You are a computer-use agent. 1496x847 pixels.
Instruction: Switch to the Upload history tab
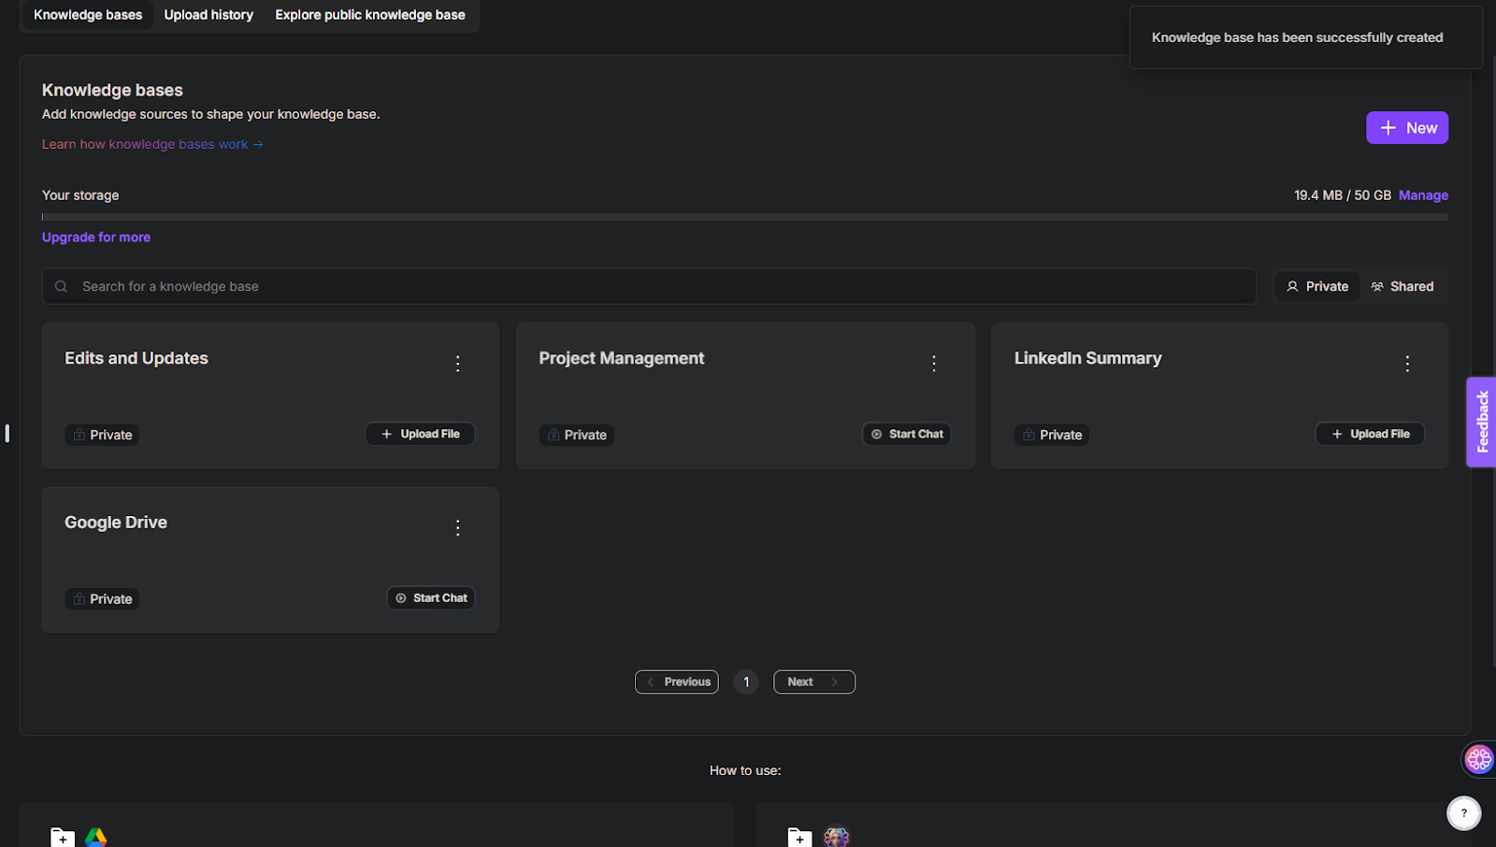(x=209, y=15)
